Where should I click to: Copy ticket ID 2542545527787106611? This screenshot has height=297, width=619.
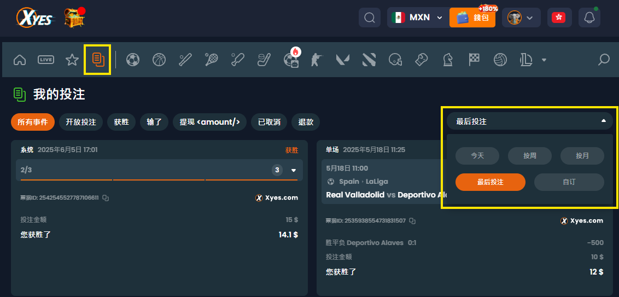click(106, 198)
